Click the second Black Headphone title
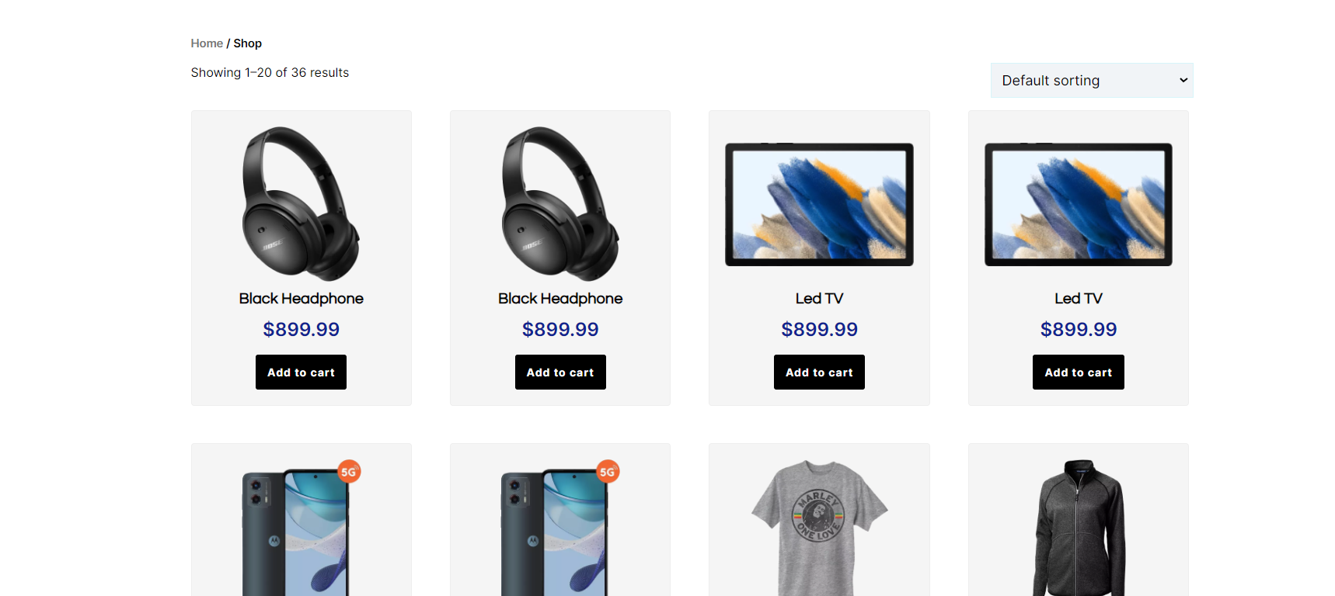This screenshot has height=596, width=1335. [x=560, y=299]
